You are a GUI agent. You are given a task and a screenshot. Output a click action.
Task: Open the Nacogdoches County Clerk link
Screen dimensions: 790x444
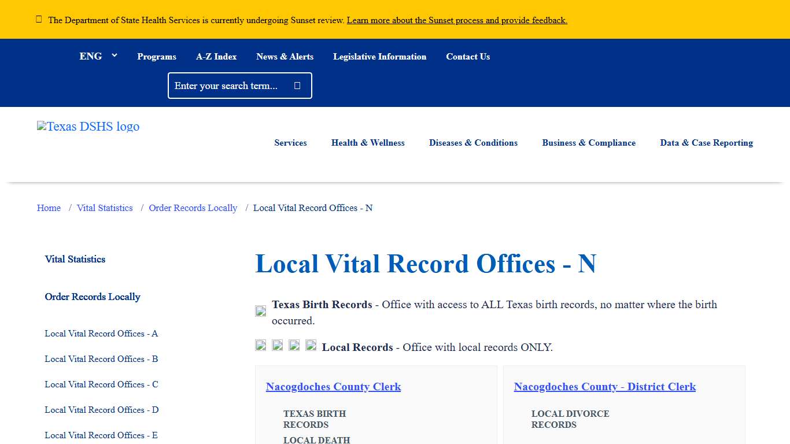[333, 387]
